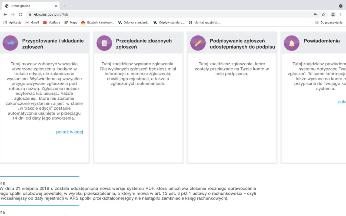Click the purple paper plane icon for preparing submissions
Viewport: 346px width, 216px height.
pyautogui.click(x=10, y=43)
